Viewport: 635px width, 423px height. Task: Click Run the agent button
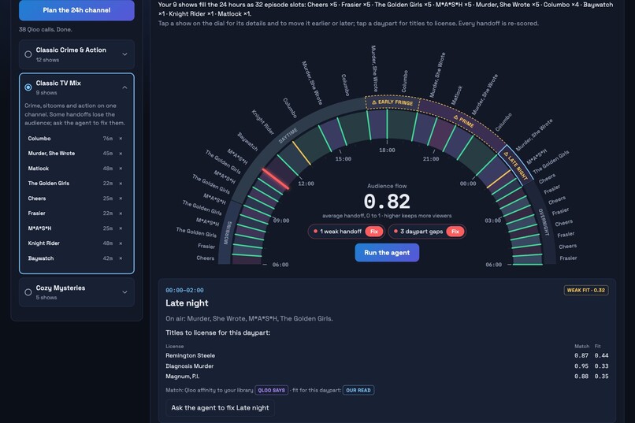tap(387, 253)
